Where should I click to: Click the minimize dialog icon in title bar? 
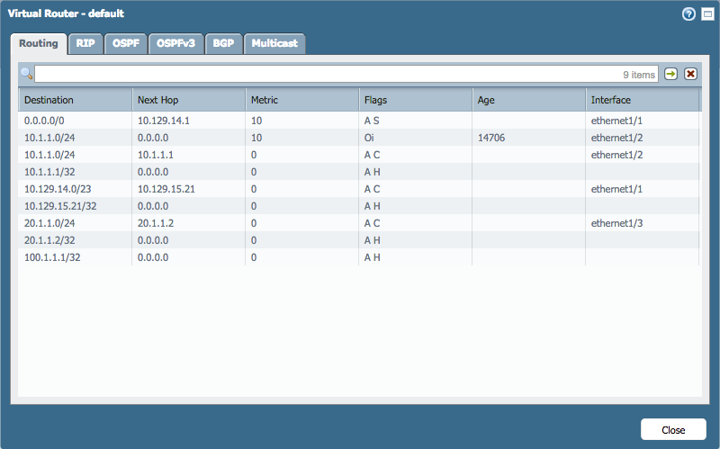pyautogui.click(x=706, y=14)
